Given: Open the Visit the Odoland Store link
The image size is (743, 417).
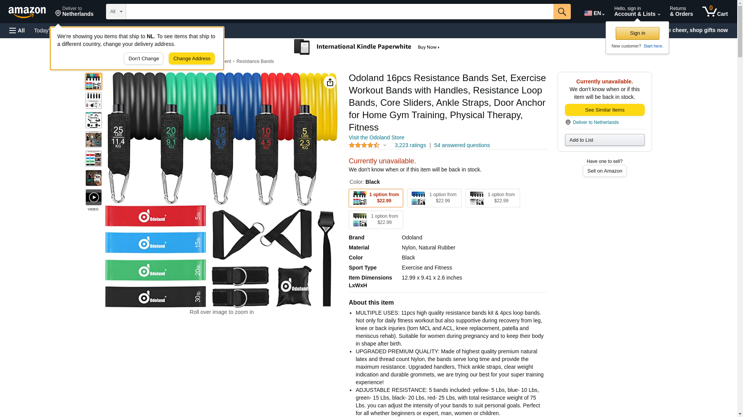Looking at the screenshot, I should pos(377,137).
